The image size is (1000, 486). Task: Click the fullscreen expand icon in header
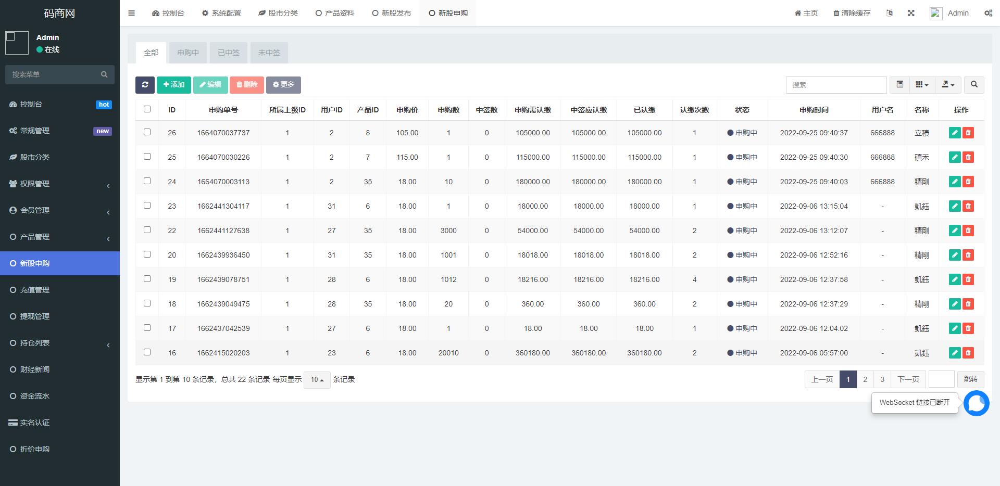911,13
